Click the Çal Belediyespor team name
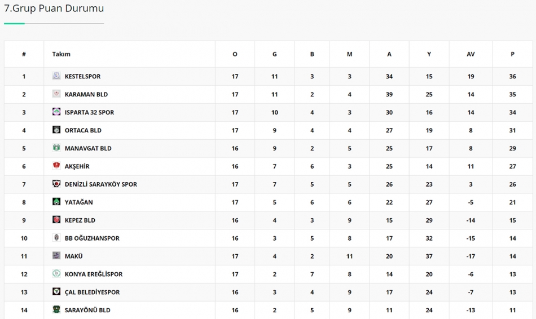Screen dimensions: 536x319 93,293
